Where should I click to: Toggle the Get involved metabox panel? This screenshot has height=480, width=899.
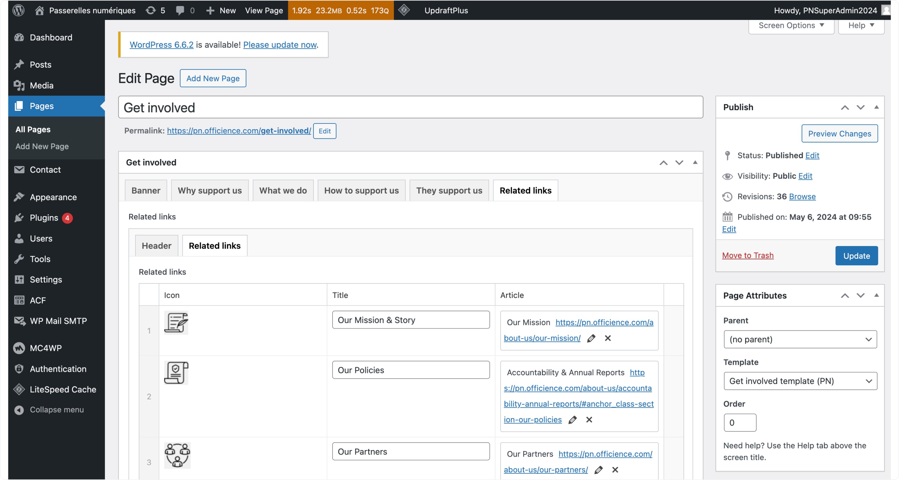(695, 162)
